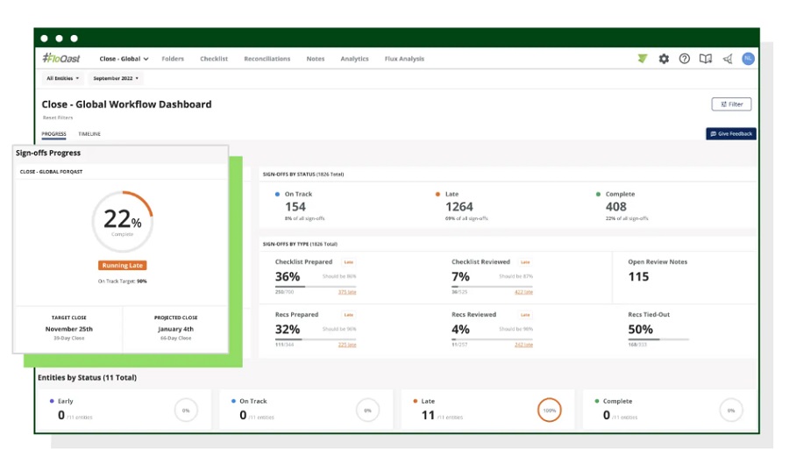Go to the Reconciliations menu
The width and height of the screenshot is (789, 471).
click(267, 59)
